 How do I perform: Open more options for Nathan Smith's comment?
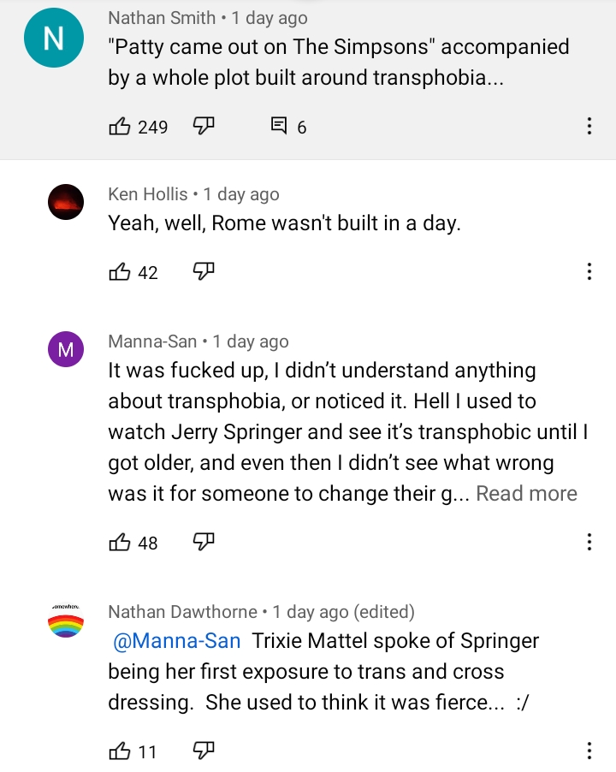click(589, 128)
